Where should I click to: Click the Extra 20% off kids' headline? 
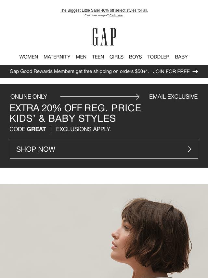pos(75,113)
